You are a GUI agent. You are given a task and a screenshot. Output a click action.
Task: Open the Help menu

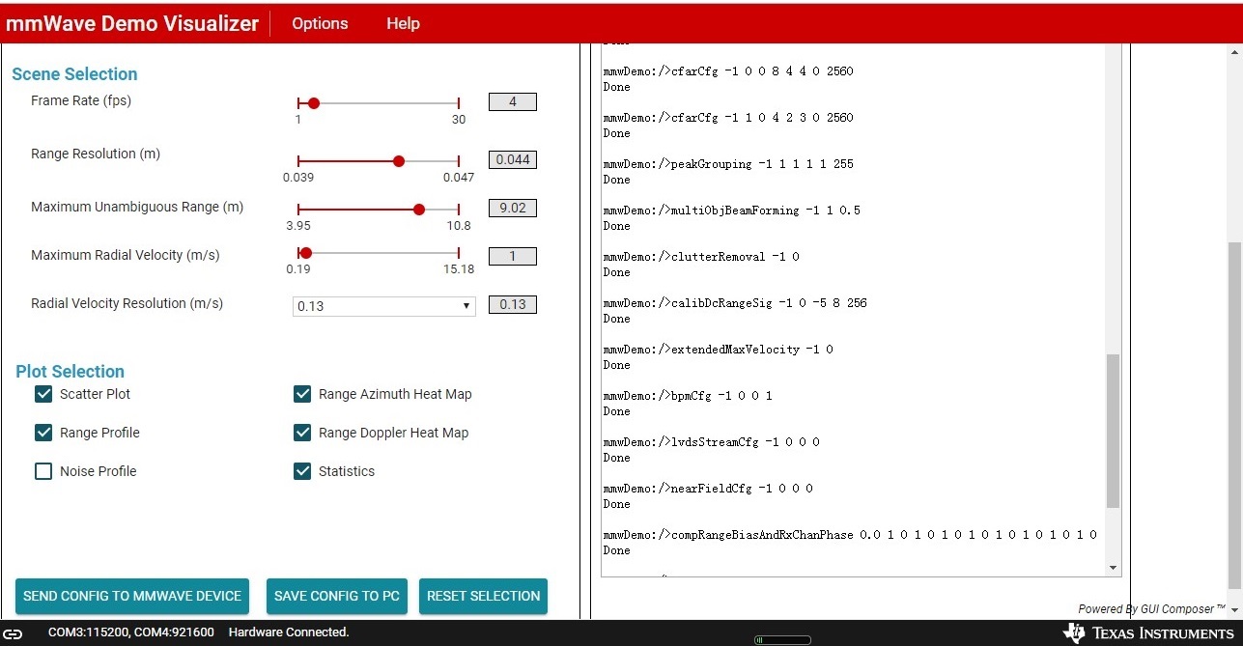coord(403,23)
